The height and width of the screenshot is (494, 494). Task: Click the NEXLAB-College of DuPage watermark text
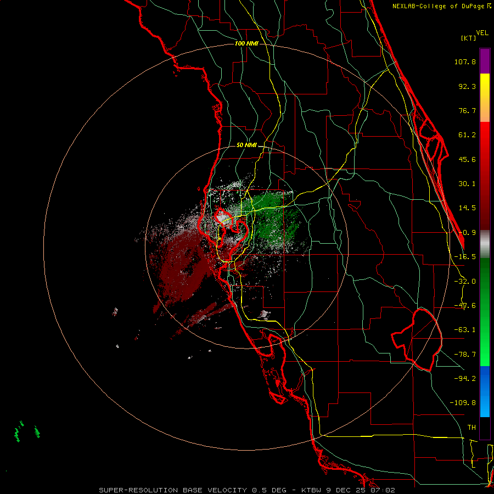tap(441, 6)
